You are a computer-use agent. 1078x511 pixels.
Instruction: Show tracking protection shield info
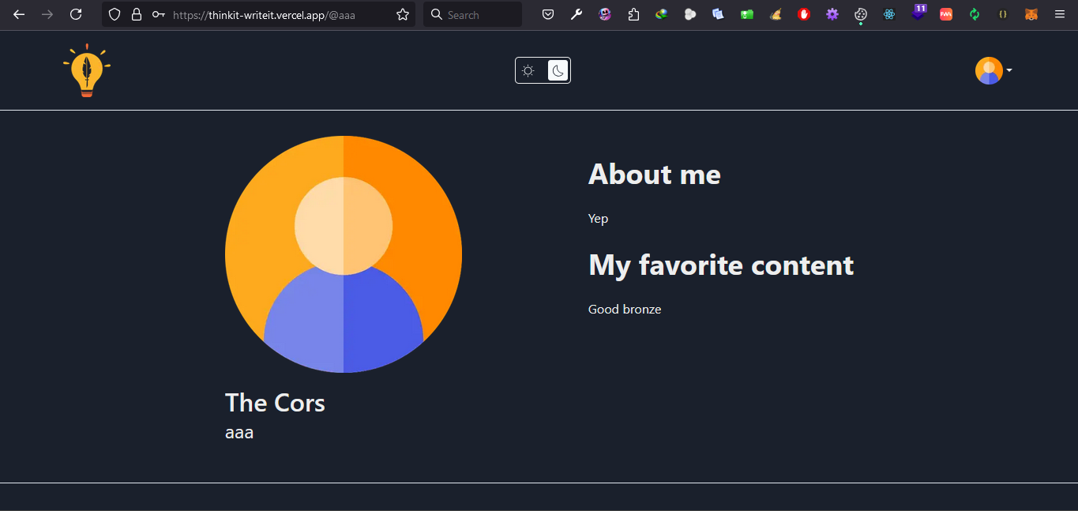pos(115,14)
